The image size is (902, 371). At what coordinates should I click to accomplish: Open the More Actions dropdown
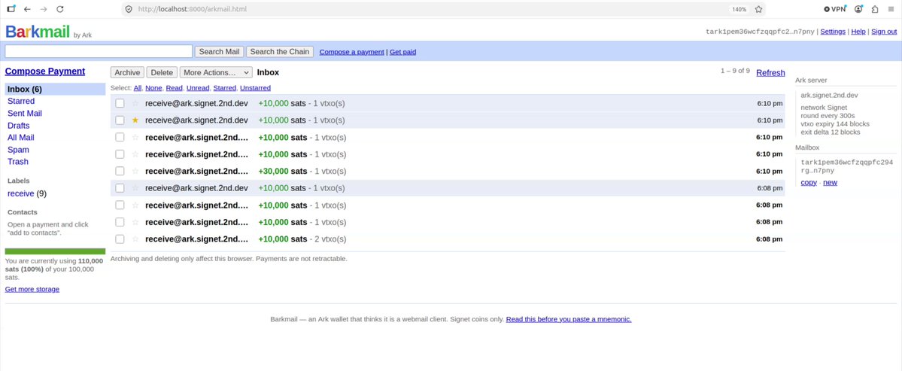[x=216, y=72]
